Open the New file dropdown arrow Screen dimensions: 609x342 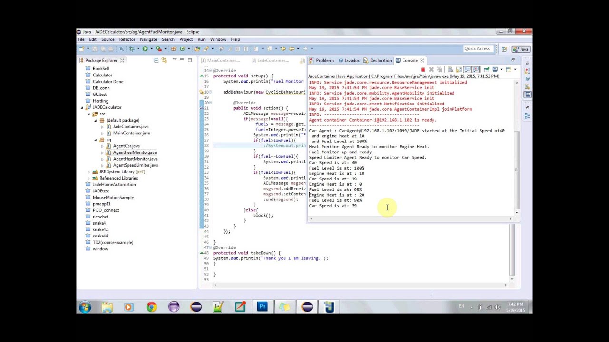[x=88, y=48]
